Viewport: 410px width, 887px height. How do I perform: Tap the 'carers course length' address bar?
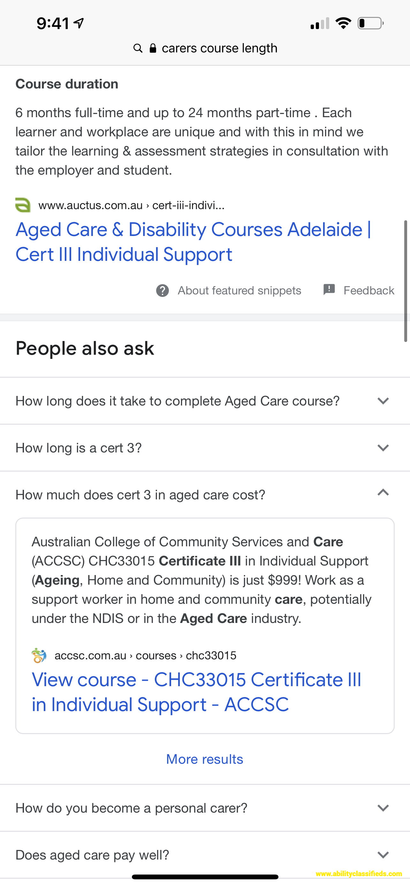[x=205, y=48]
